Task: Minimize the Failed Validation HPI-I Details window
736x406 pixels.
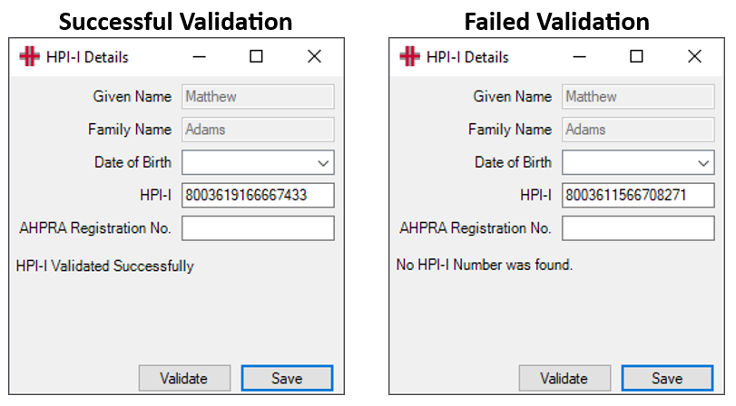Action: pyautogui.click(x=580, y=57)
